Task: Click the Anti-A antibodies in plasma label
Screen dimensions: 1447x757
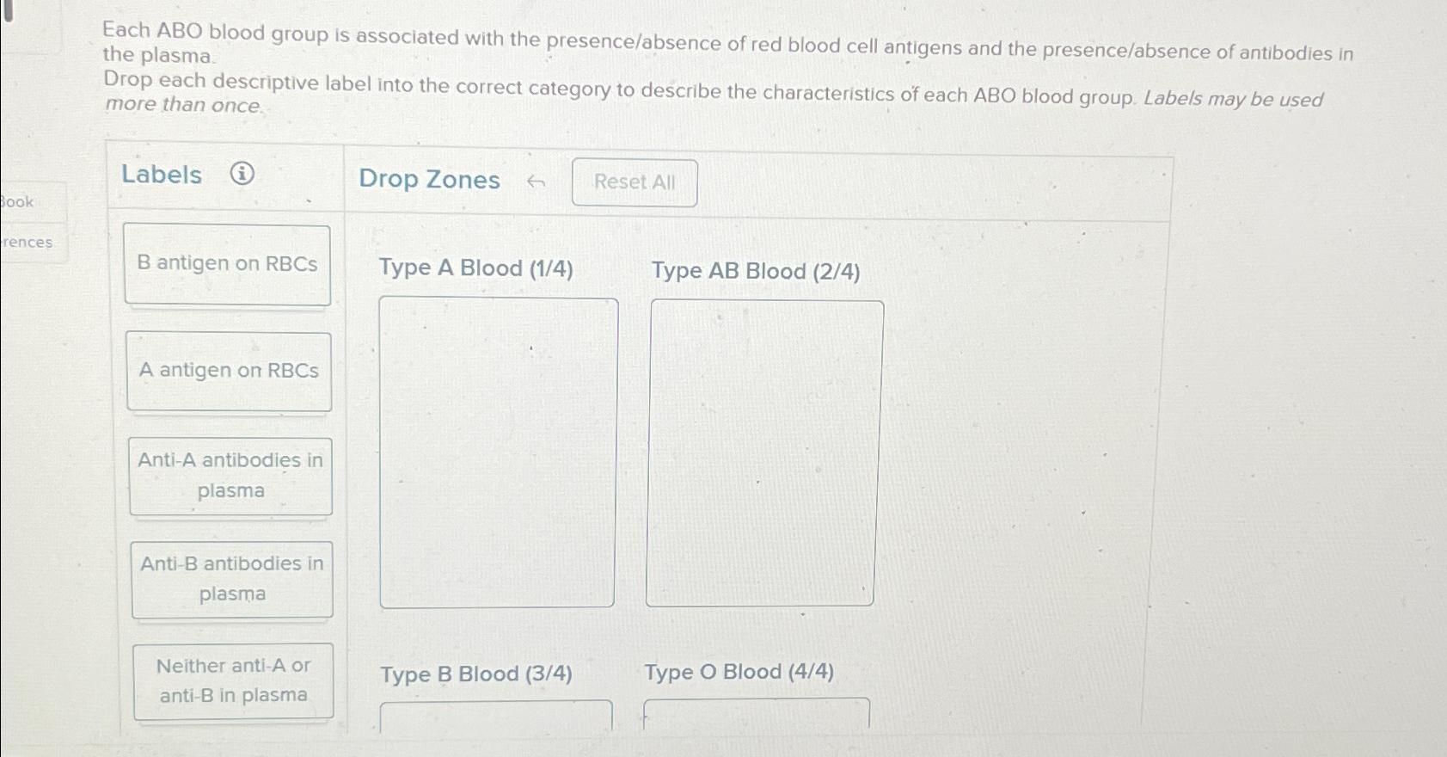Action: [229, 476]
